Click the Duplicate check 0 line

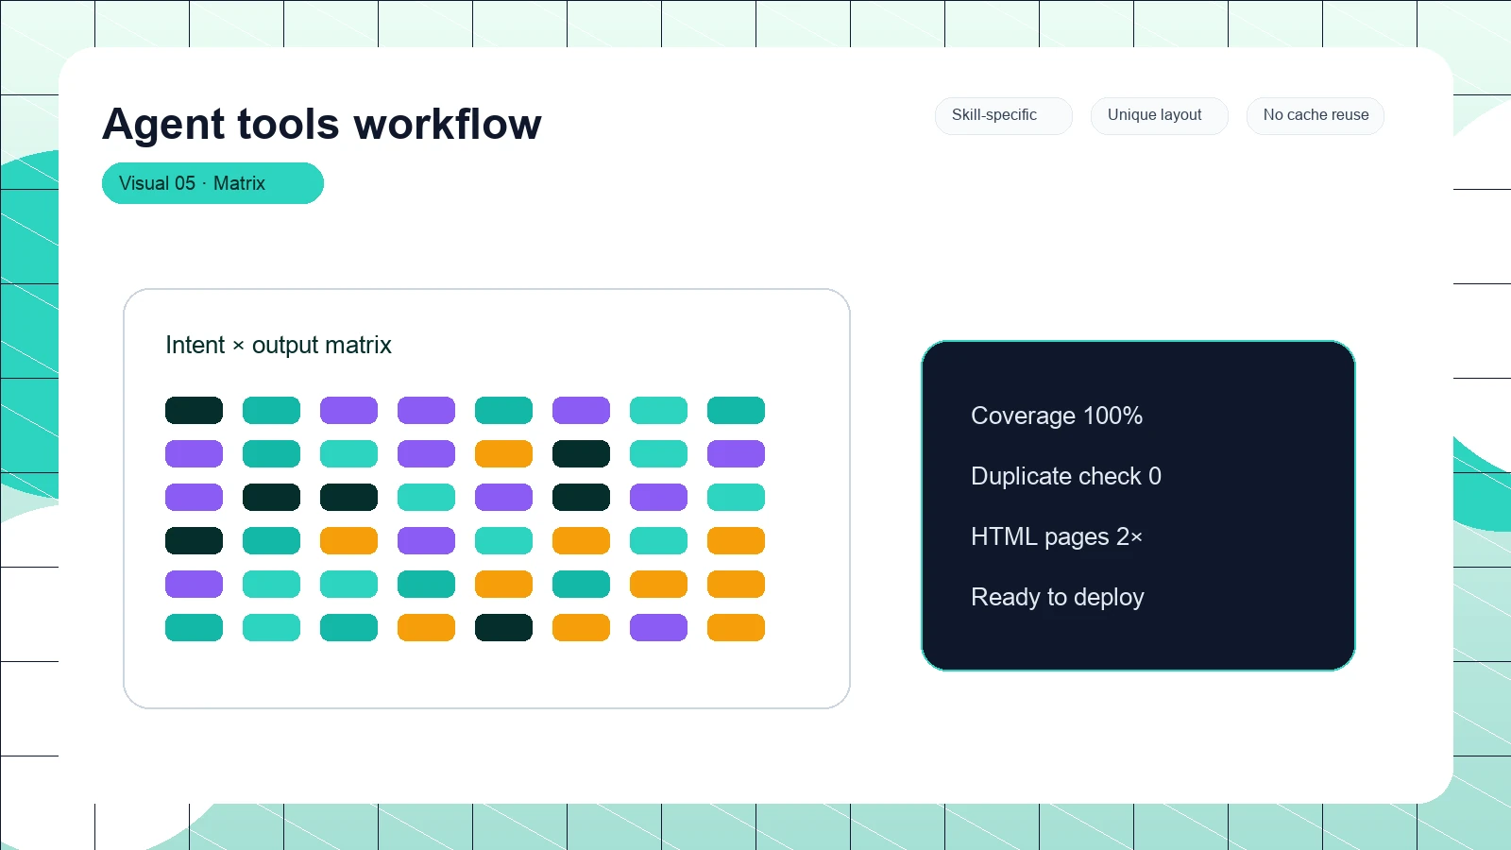[x=1066, y=476]
